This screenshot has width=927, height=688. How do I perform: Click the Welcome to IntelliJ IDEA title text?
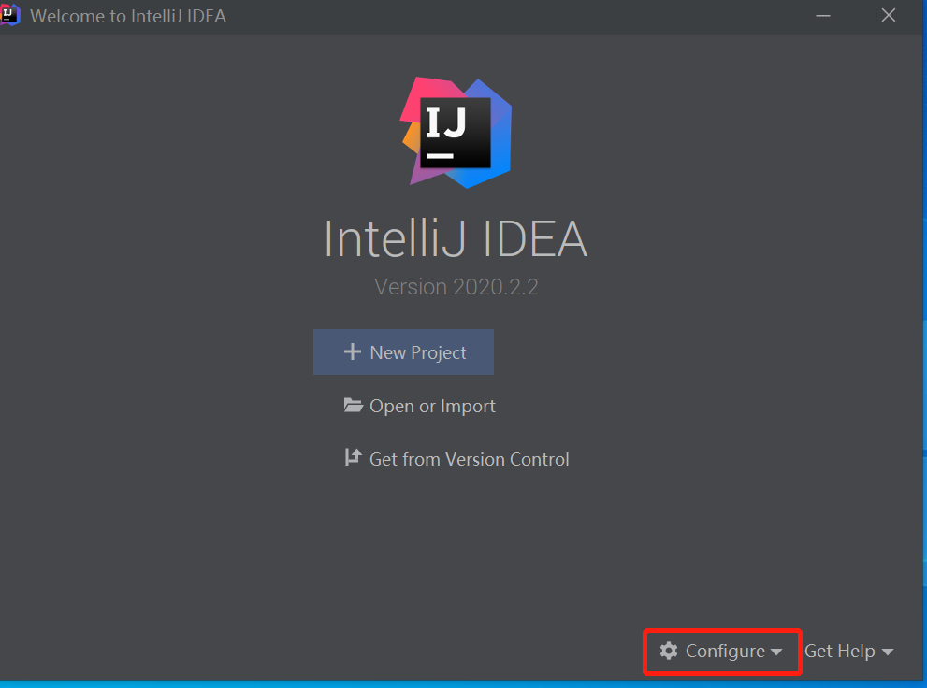point(128,15)
